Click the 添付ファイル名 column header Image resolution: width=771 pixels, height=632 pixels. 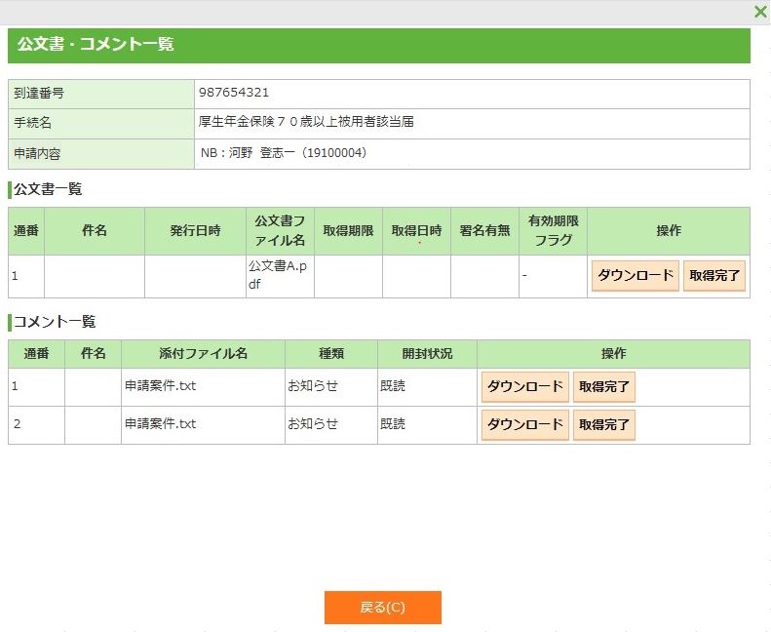203,354
